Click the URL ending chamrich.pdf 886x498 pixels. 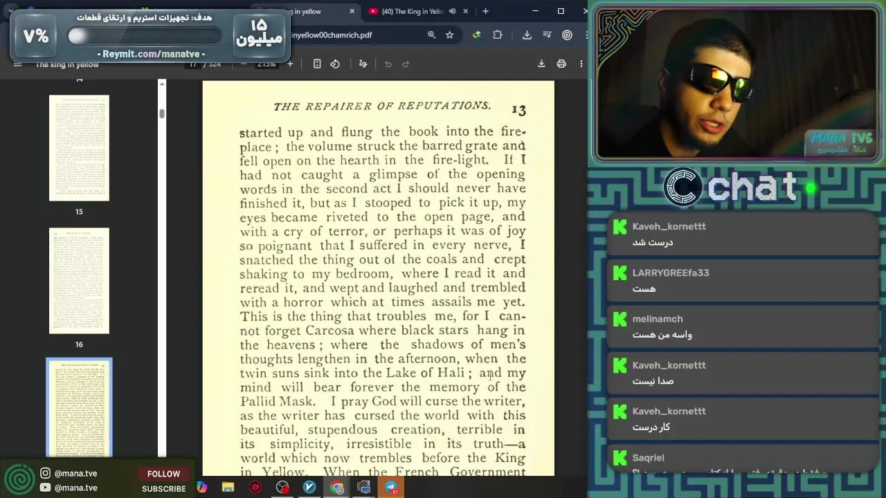[332, 35]
